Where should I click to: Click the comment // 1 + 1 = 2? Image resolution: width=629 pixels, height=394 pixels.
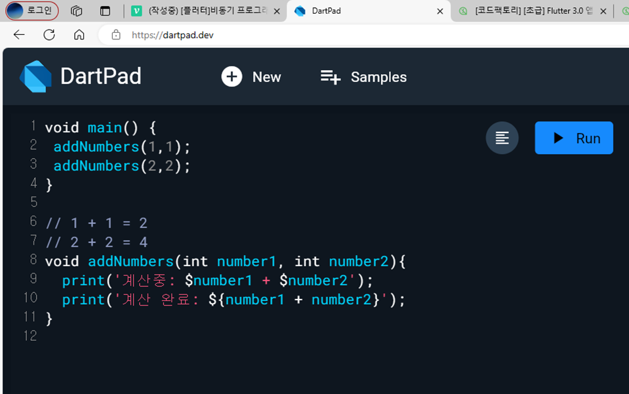tap(96, 223)
